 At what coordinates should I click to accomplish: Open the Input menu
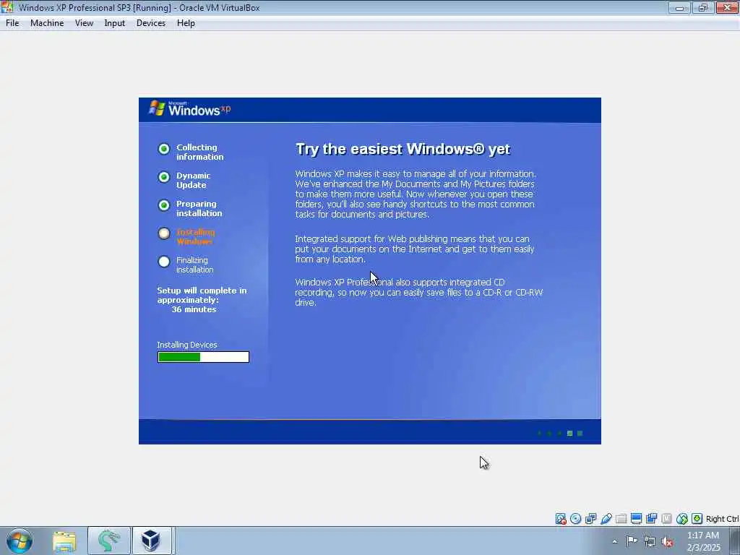tap(115, 23)
